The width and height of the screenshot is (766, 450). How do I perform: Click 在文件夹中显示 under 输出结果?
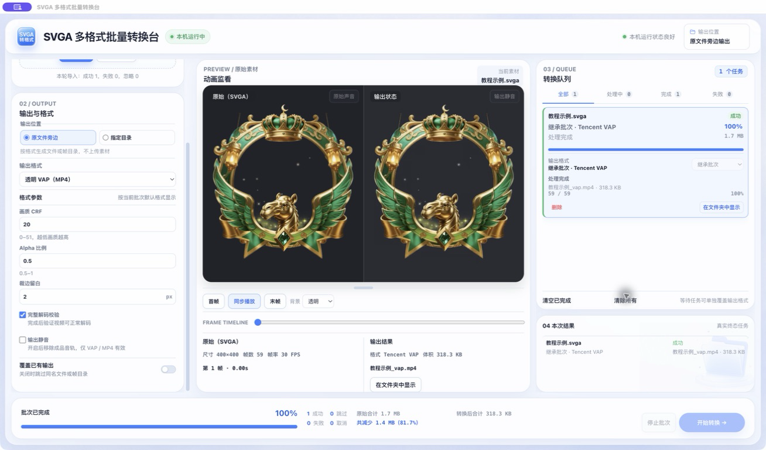395,385
